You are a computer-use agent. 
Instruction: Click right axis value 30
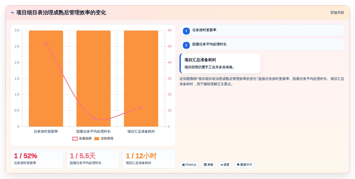[x=169, y=79]
